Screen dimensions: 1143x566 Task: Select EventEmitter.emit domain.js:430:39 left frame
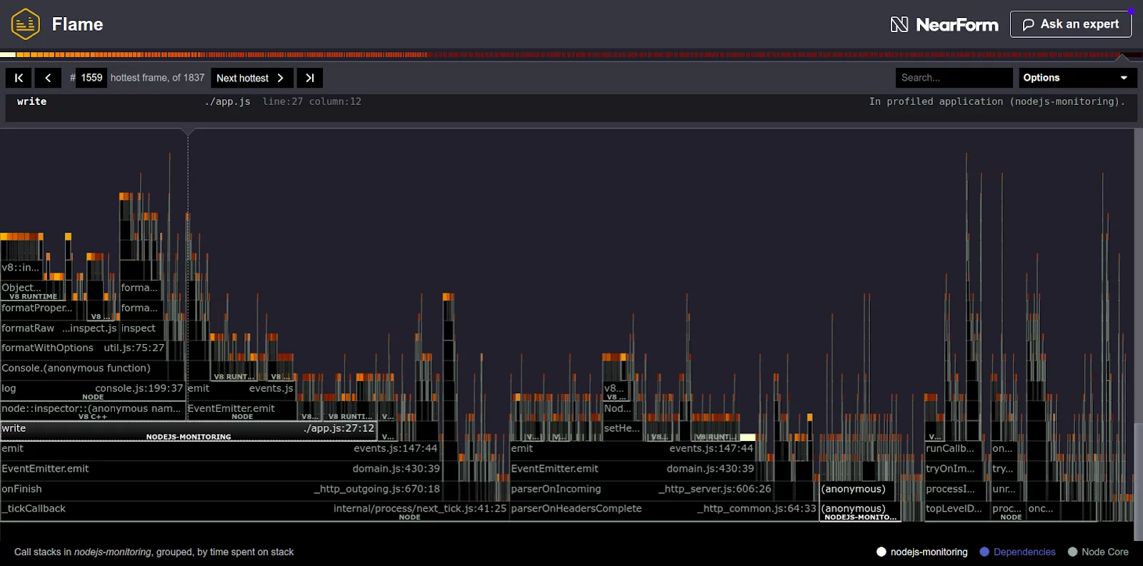click(x=221, y=470)
